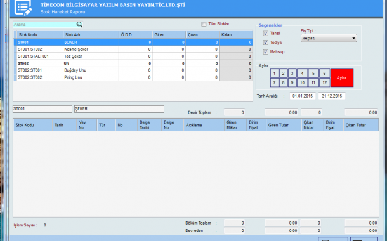Select month 9 button

292,82
